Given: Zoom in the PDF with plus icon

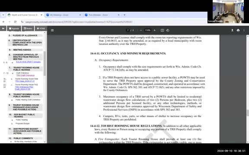Looking at the screenshot, I should coord(154,30).
